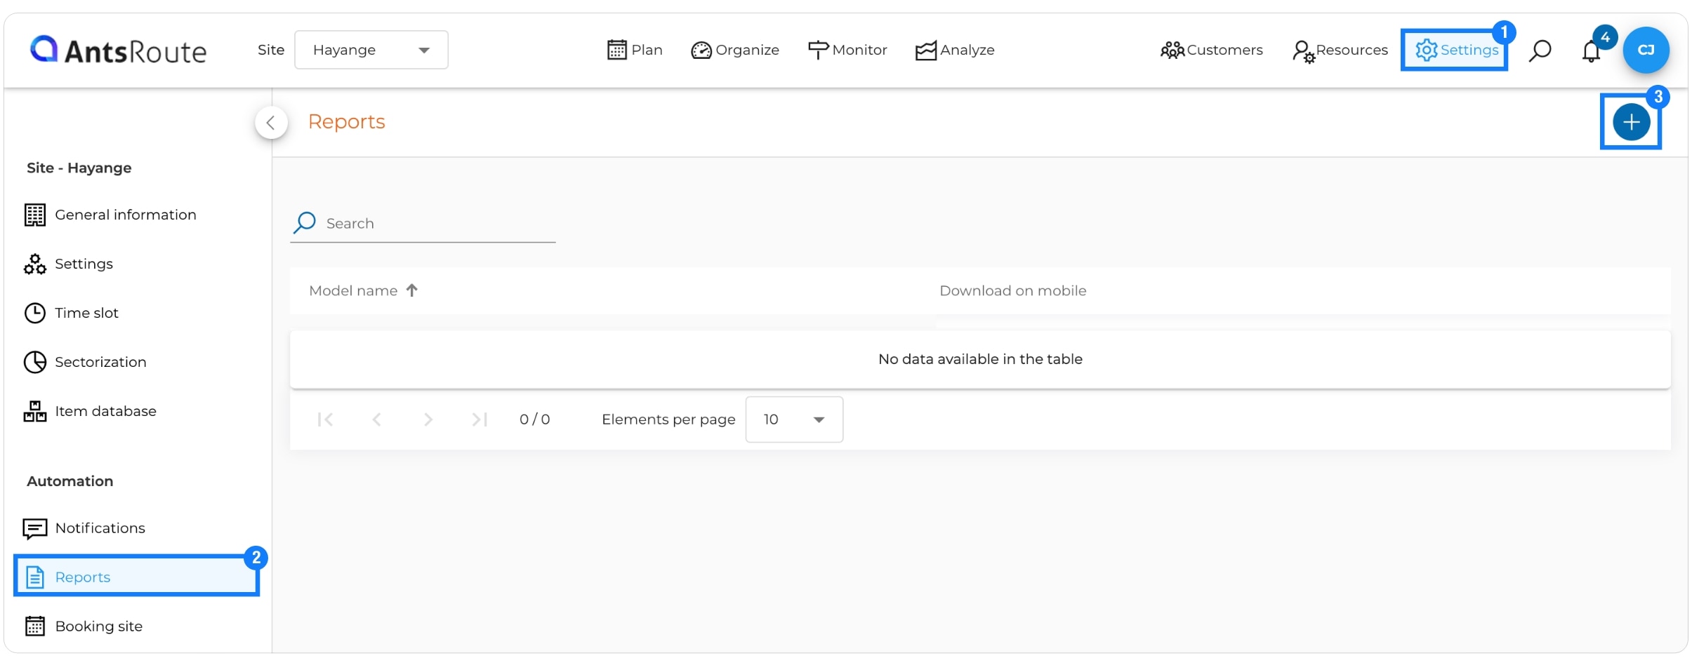Open Settings in top navigation
1692x665 pixels.
pyautogui.click(x=1456, y=50)
